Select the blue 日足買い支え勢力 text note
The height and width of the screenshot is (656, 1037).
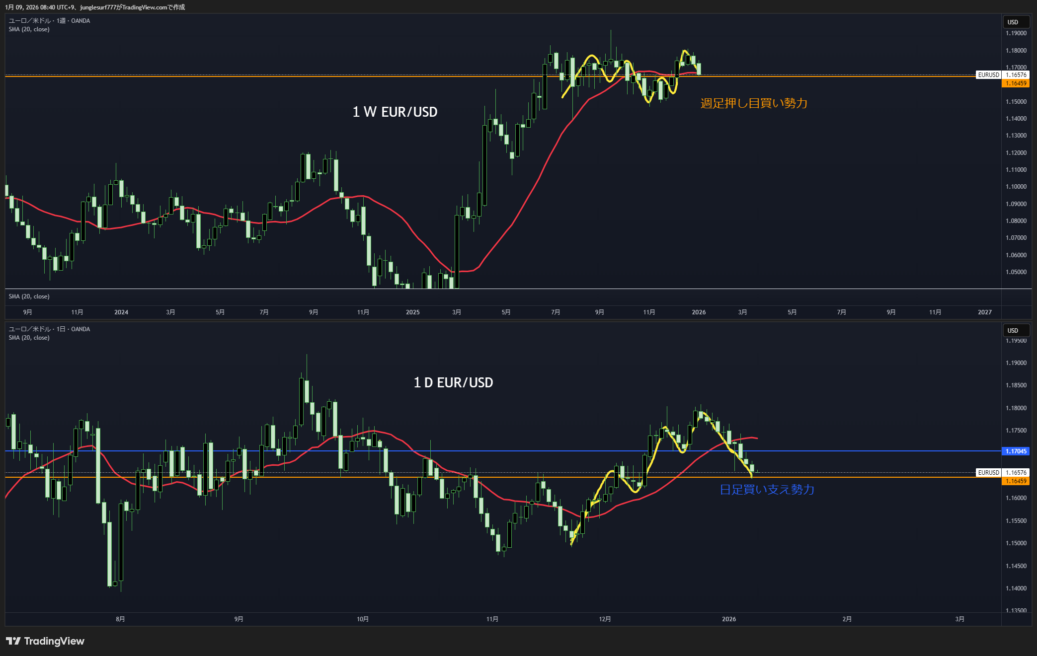767,490
